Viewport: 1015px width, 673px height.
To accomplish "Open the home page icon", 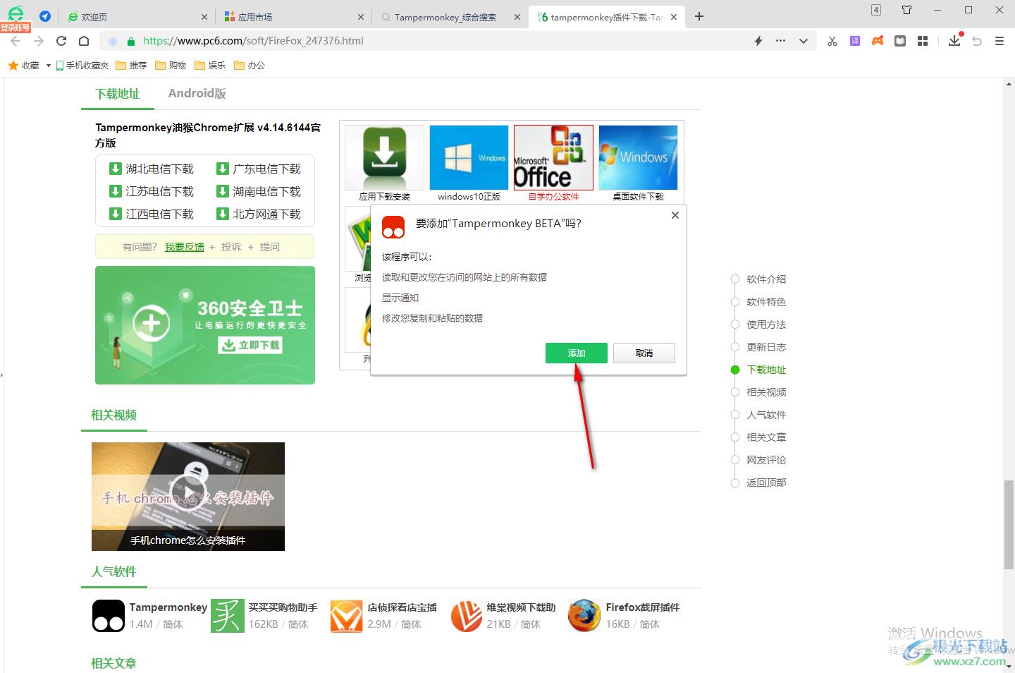I will coord(83,41).
